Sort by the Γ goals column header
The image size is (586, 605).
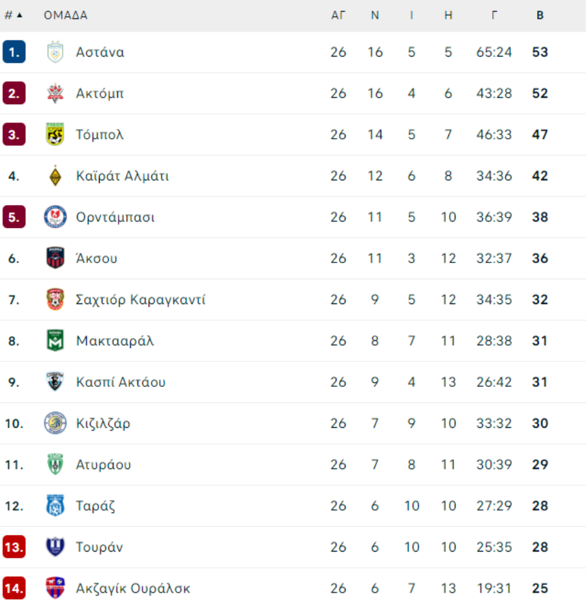(x=494, y=16)
